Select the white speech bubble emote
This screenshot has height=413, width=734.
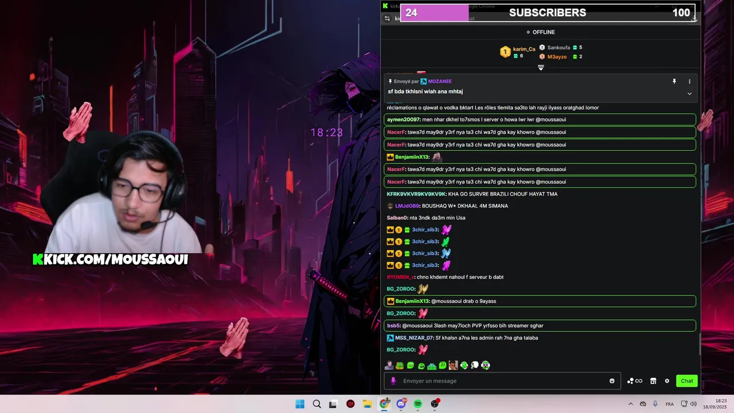(x=475, y=365)
